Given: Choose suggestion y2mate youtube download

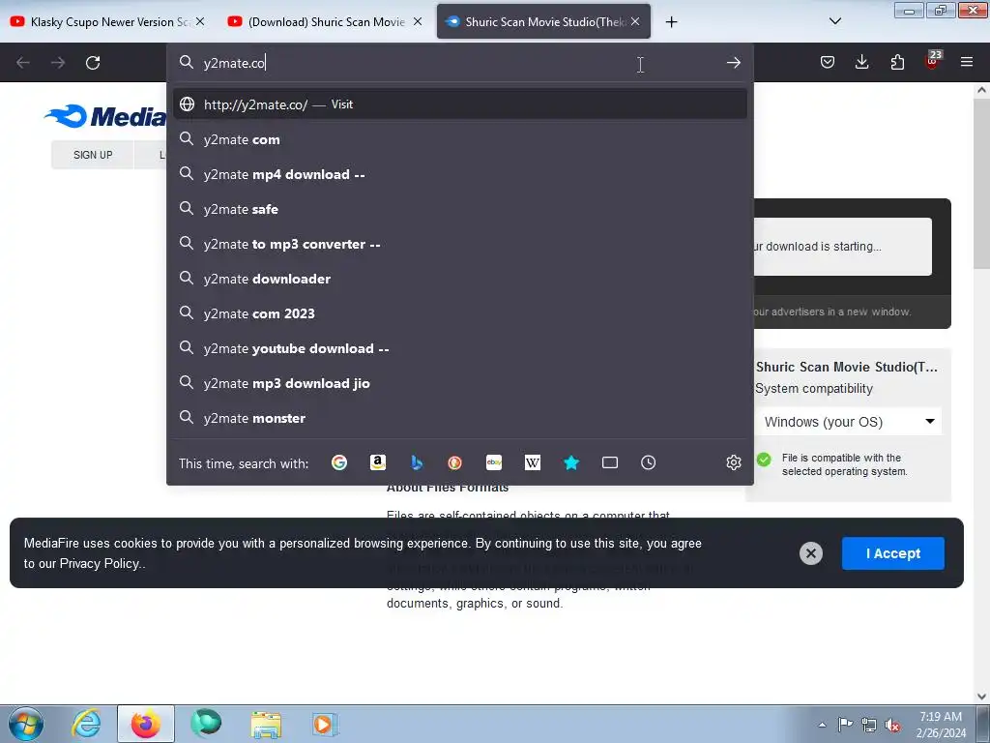Looking at the screenshot, I should tap(460, 348).
